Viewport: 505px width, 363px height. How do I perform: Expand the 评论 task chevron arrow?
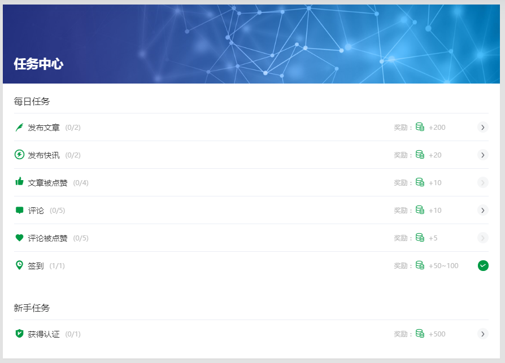pyautogui.click(x=482, y=210)
